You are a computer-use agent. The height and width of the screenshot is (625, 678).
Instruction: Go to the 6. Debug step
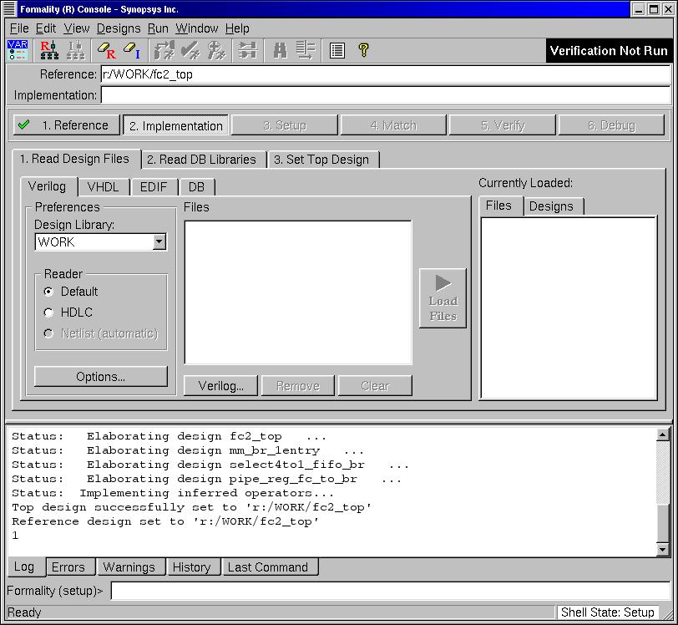(611, 125)
